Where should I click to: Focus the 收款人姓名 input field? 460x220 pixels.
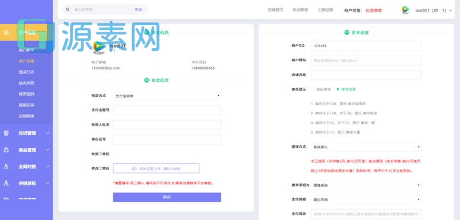coord(167,125)
